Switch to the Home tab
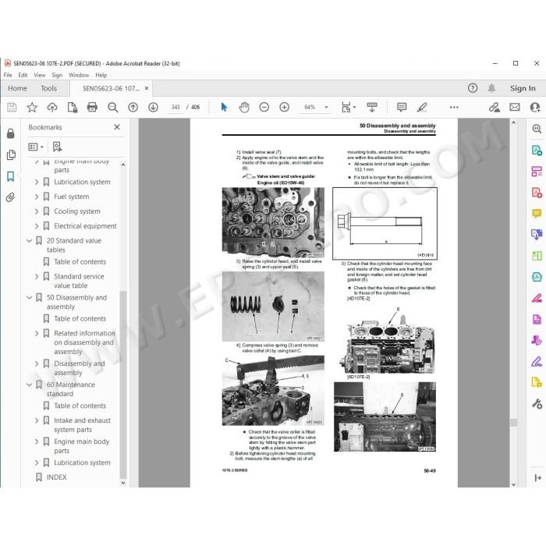Screen dimensions: 546x546 point(17,88)
